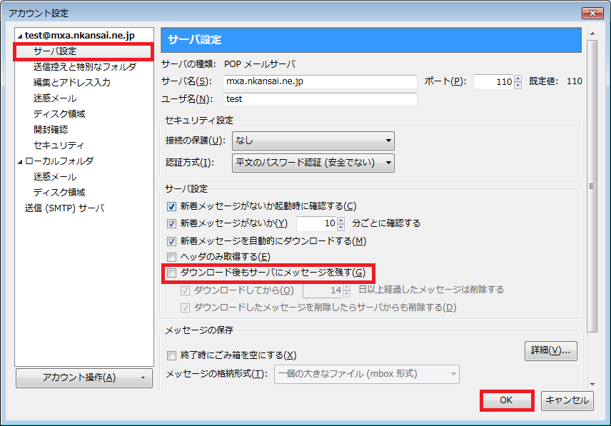This screenshot has width=611, height=426.
Task: Click the ポート number field
Action: 494,82
